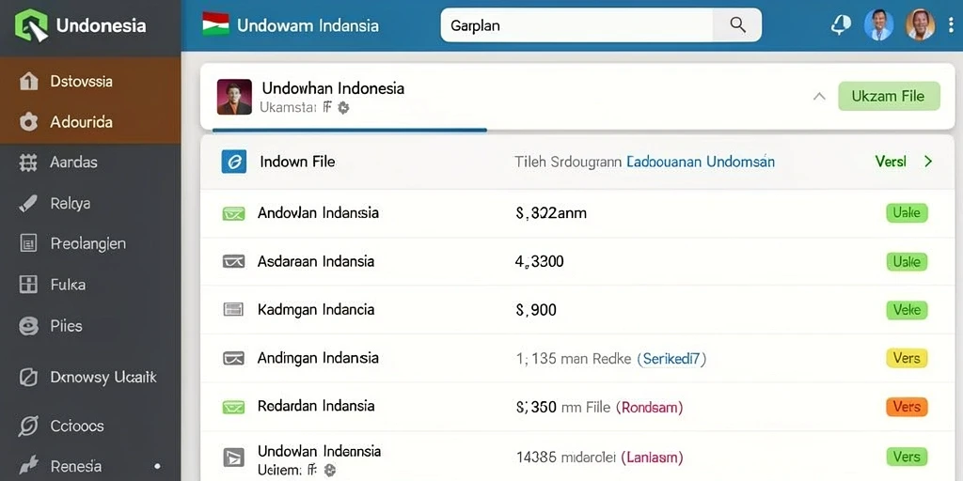
Task: Click the gear icon next to Ukamsta
Action: click(343, 108)
